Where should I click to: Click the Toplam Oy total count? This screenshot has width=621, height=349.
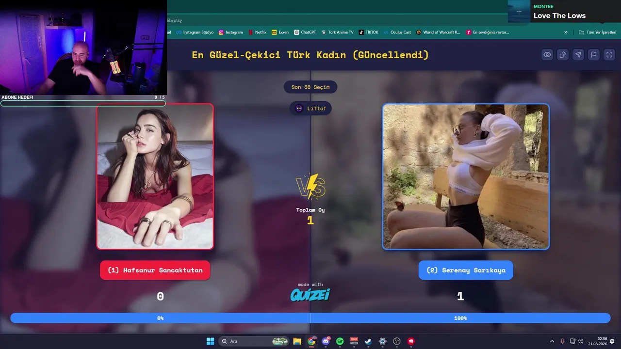click(x=310, y=221)
